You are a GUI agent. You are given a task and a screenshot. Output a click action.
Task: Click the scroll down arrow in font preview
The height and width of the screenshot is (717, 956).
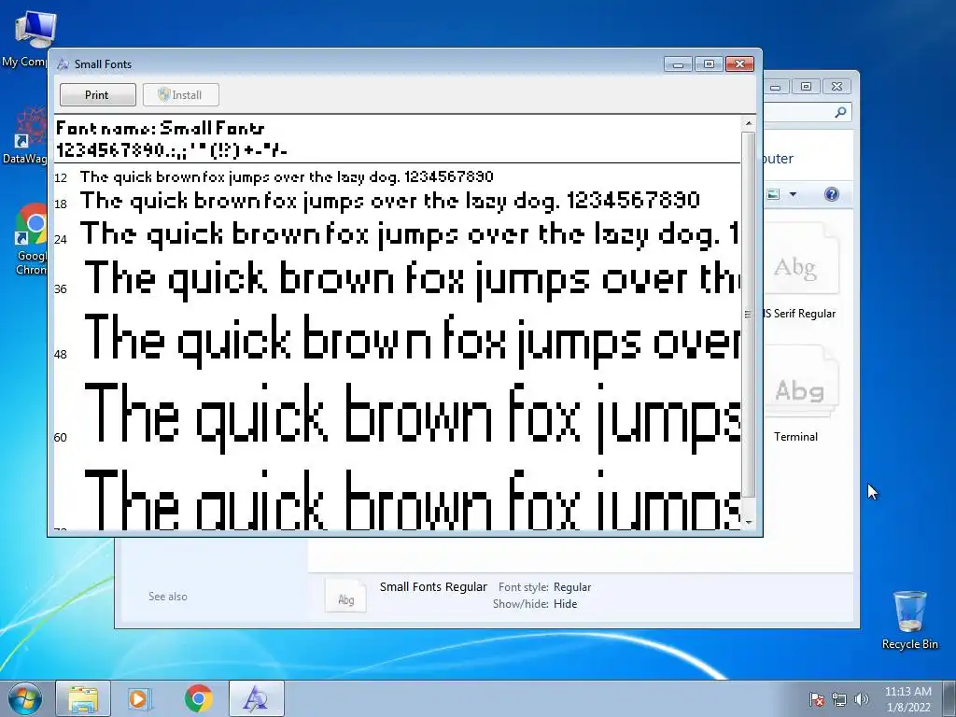[x=749, y=523]
